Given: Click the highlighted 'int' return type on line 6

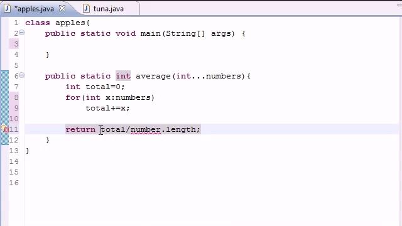Looking at the screenshot, I should click(123, 76).
